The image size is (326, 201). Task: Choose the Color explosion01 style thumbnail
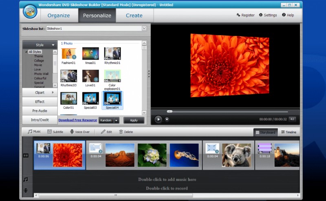[x=112, y=76]
